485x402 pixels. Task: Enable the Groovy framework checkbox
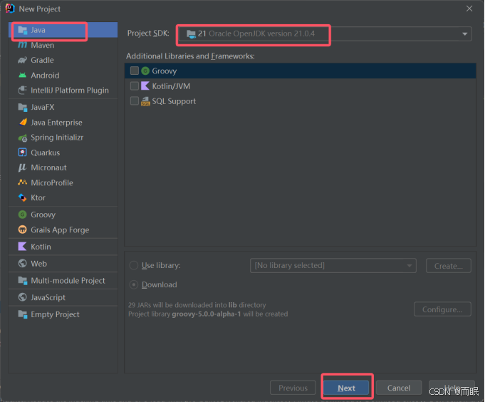(x=134, y=71)
